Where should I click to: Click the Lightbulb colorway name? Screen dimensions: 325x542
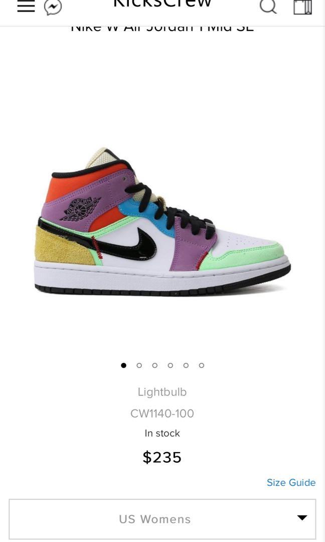point(162,392)
